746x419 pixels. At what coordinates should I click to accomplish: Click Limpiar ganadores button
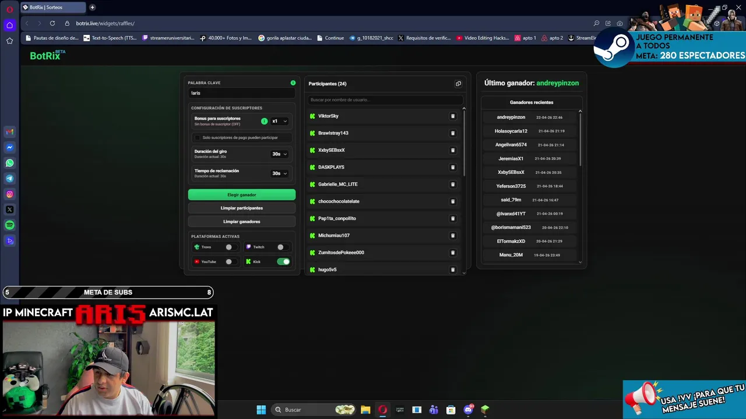(242, 222)
